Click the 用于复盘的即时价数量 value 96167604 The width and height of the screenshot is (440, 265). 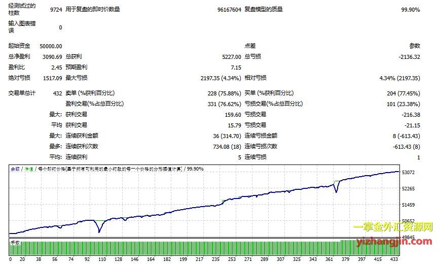229,10
